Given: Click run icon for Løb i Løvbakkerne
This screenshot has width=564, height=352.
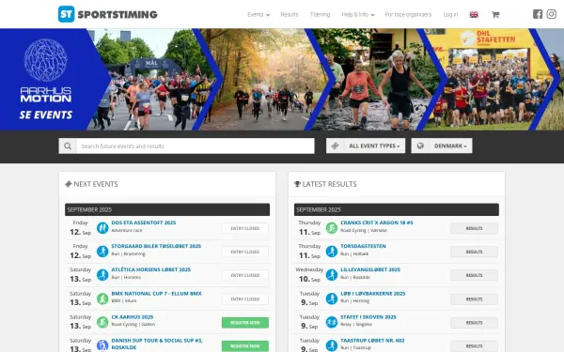Looking at the screenshot, I should coord(332,298).
